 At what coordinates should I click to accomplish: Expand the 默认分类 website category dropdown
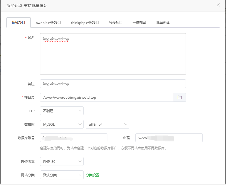[x=62, y=175]
